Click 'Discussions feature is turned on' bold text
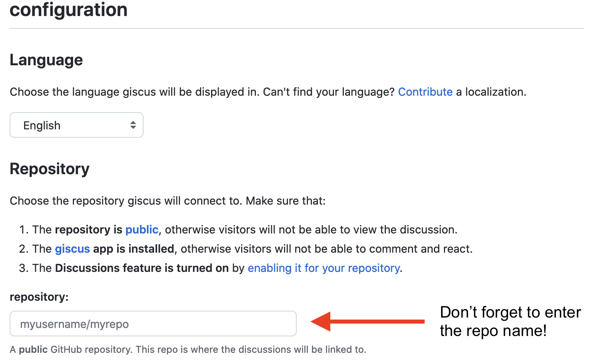Viewport: 593px width, 362px height. (142, 268)
